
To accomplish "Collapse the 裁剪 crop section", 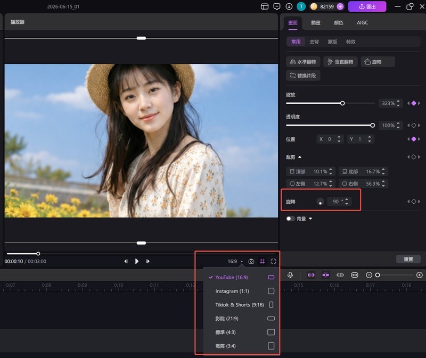I will coord(300,157).
